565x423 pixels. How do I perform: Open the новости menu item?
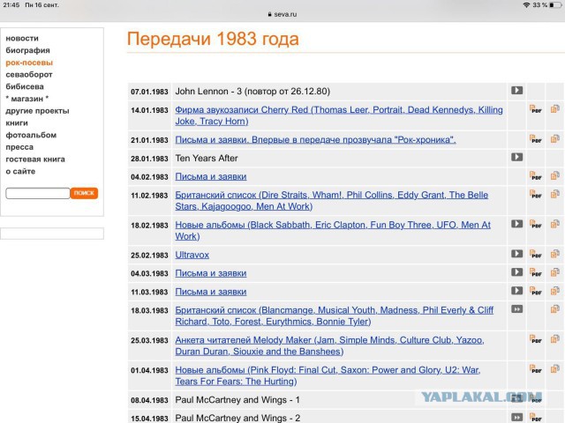click(x=22, y=38)
